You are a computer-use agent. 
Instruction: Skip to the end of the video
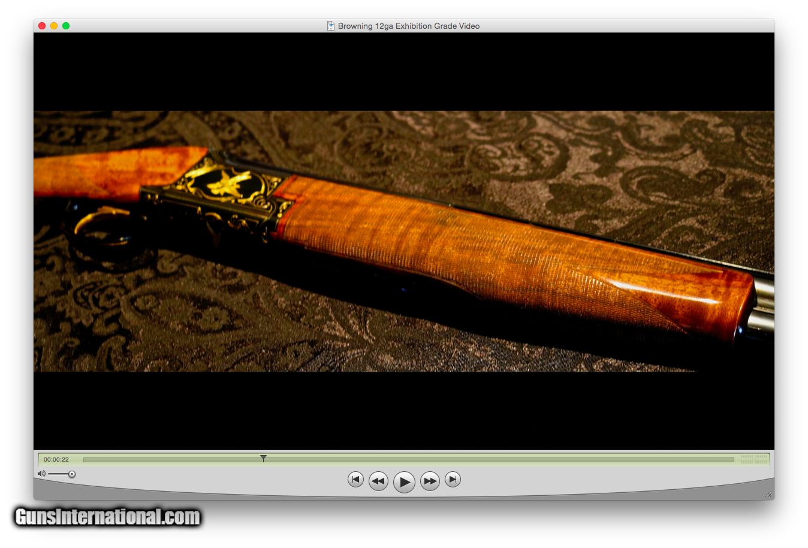pos(453,480)
